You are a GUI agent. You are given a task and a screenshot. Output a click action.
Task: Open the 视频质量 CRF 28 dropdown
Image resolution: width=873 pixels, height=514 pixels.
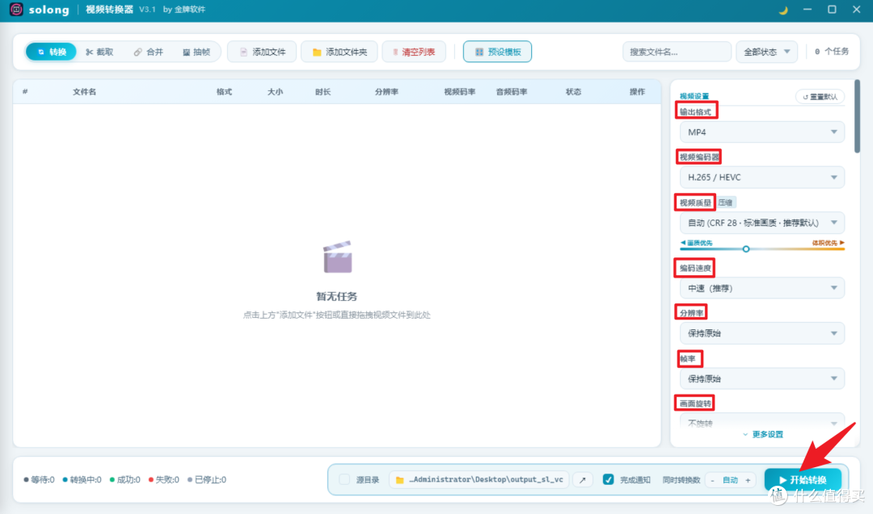[761, 223]
